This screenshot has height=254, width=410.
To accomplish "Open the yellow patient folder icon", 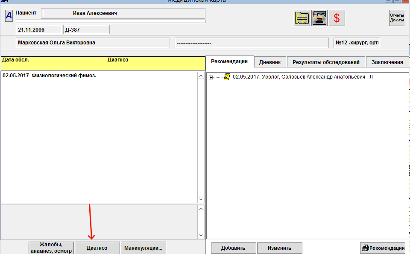I will (302, 18).
